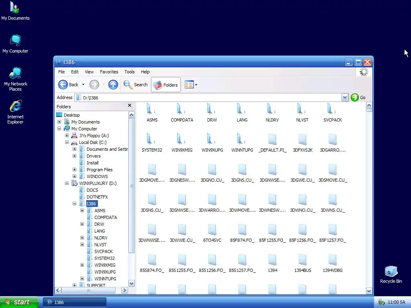Open the COMPDATA folder icon in file pane

(182, 109)
